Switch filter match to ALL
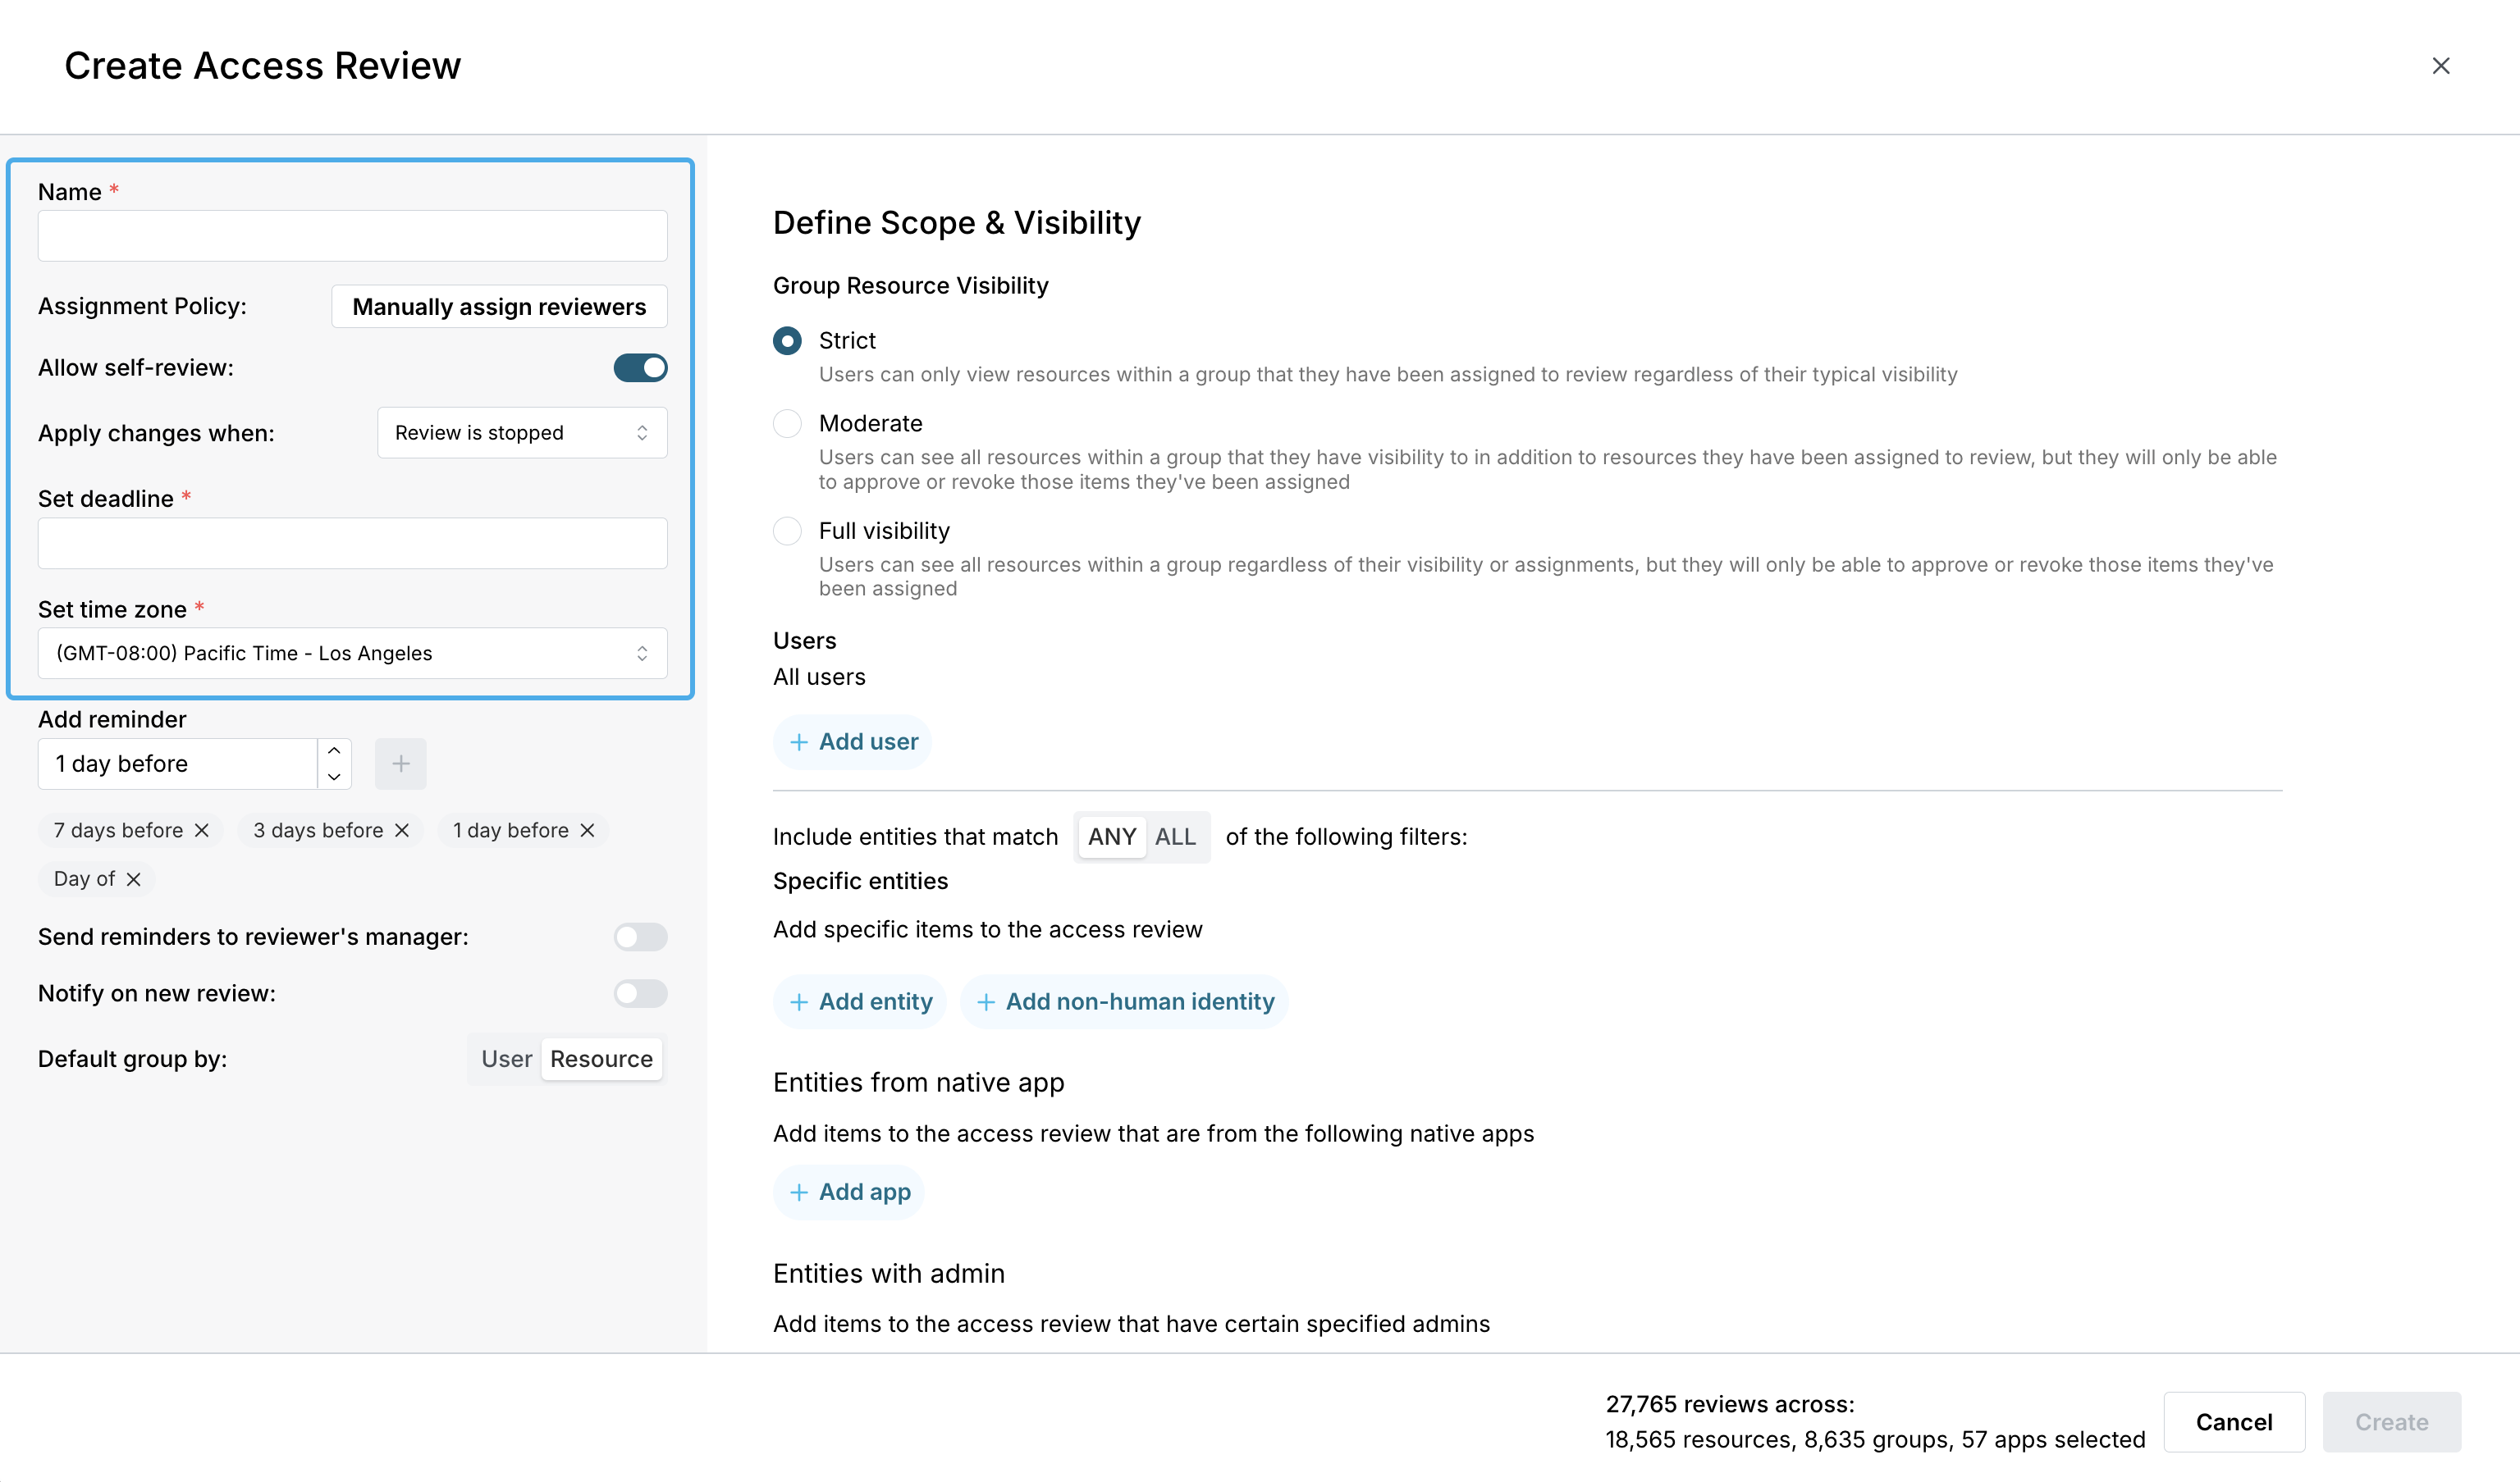This screenshot has height=1482, width=2520. (1175, 837)
